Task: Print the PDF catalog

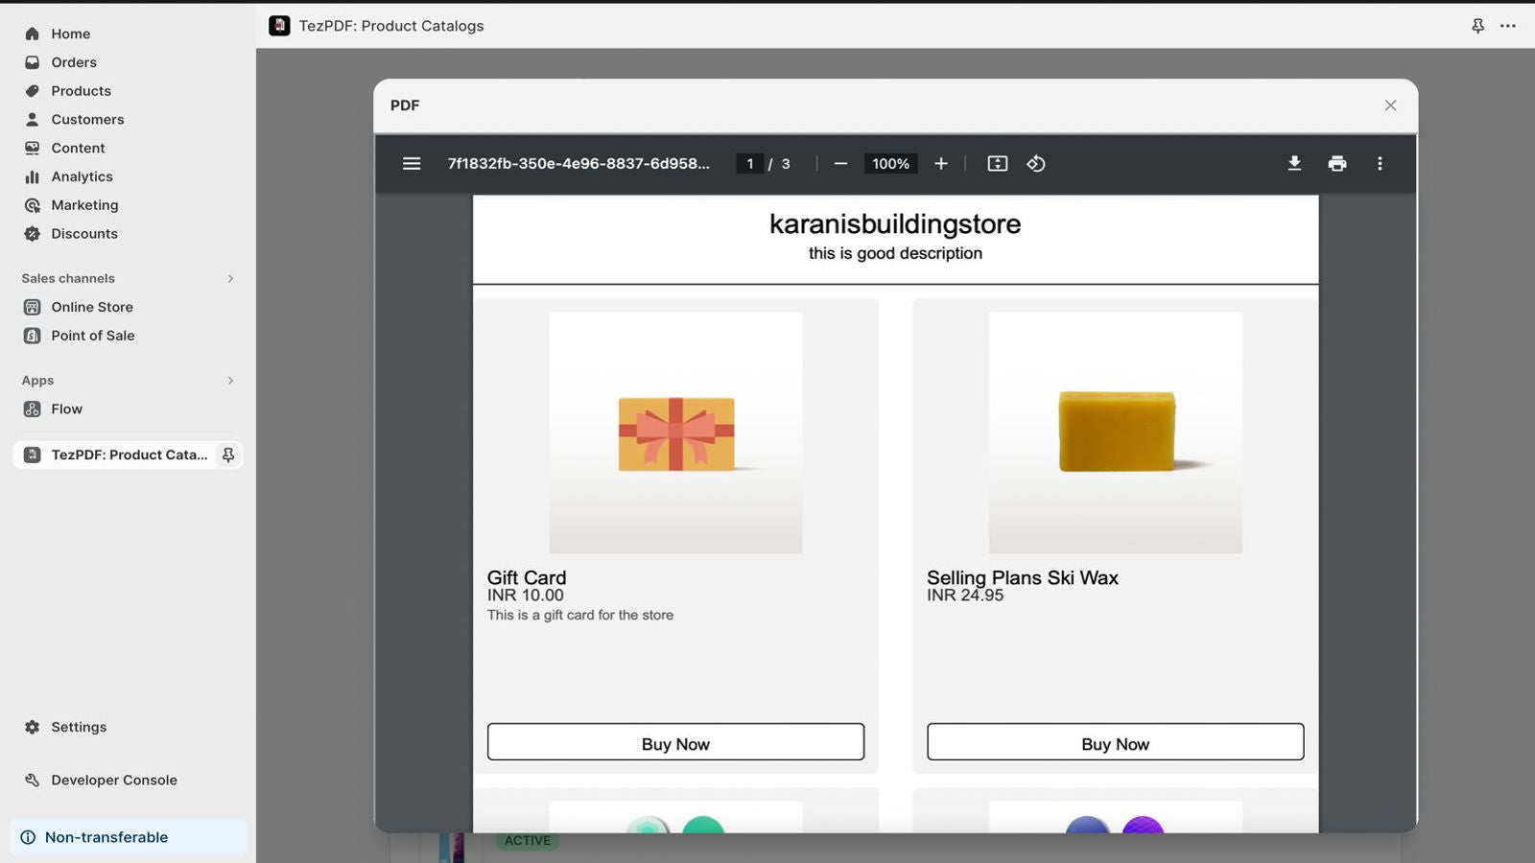Action: tap(1336, 164)
